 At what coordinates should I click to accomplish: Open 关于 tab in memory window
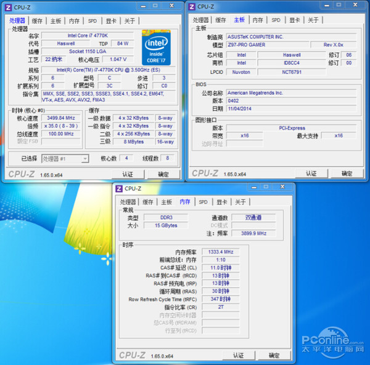[240, 202]
